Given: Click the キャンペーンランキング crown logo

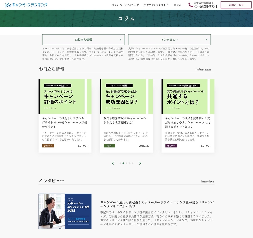Looking at the screenshot, I should [8, 5].
